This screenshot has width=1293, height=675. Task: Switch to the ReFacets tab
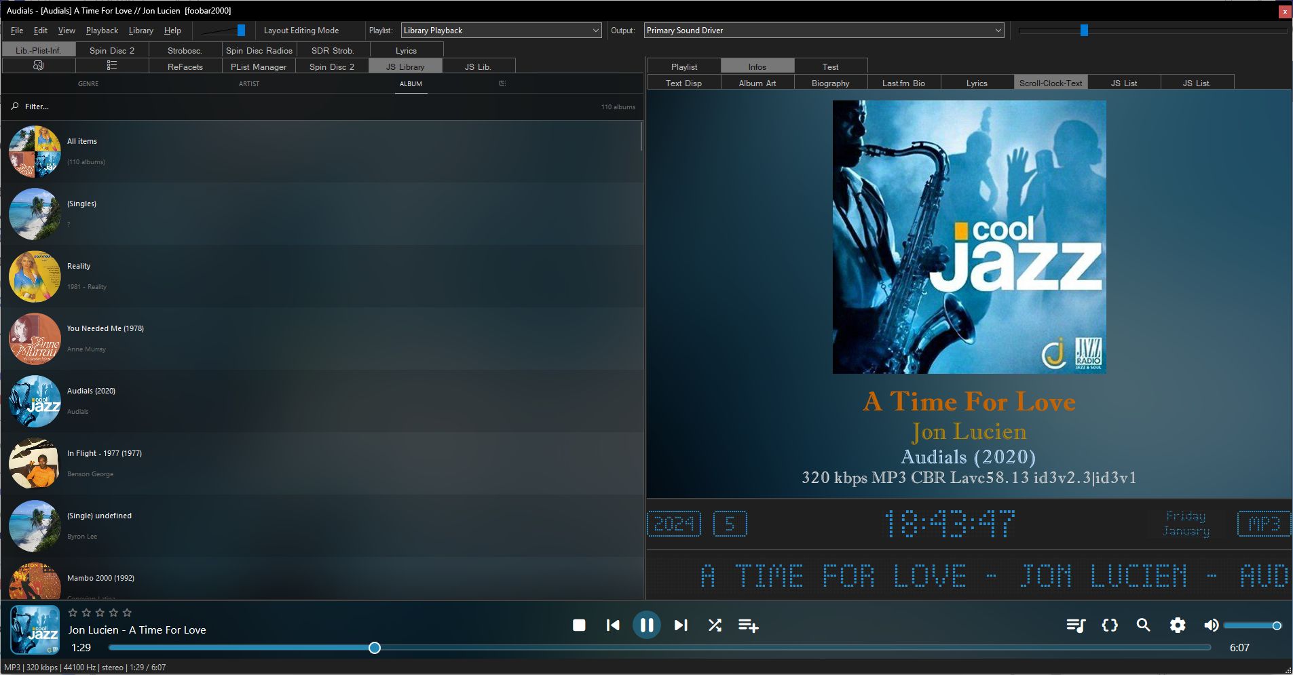[x=185, y=66]
